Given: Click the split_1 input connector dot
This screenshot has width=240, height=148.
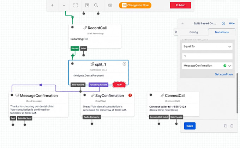Looking at the screenshot, I should click(x=72, y=63).
